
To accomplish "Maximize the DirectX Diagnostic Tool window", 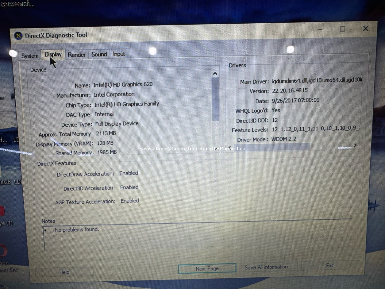I will click(x=342, y=29).
